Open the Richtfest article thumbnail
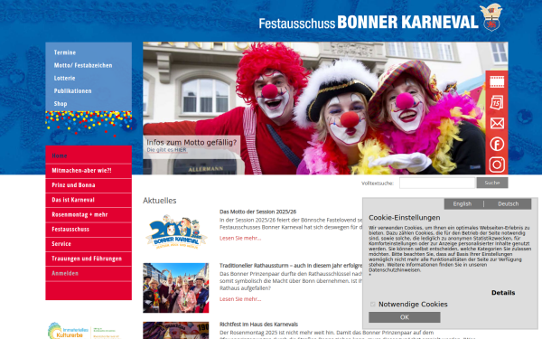This screenshot has width=542, height=339. tap(176, 330)
